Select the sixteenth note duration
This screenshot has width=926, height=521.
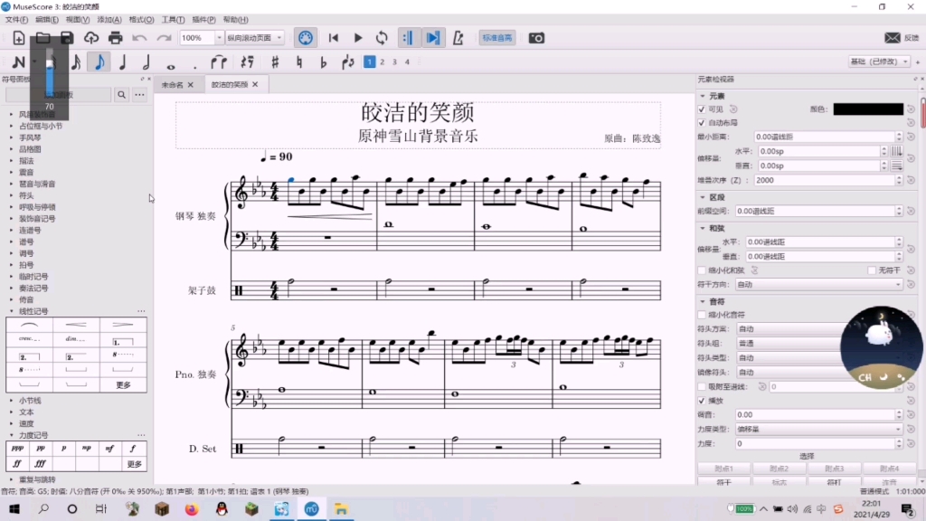[76, 62]
